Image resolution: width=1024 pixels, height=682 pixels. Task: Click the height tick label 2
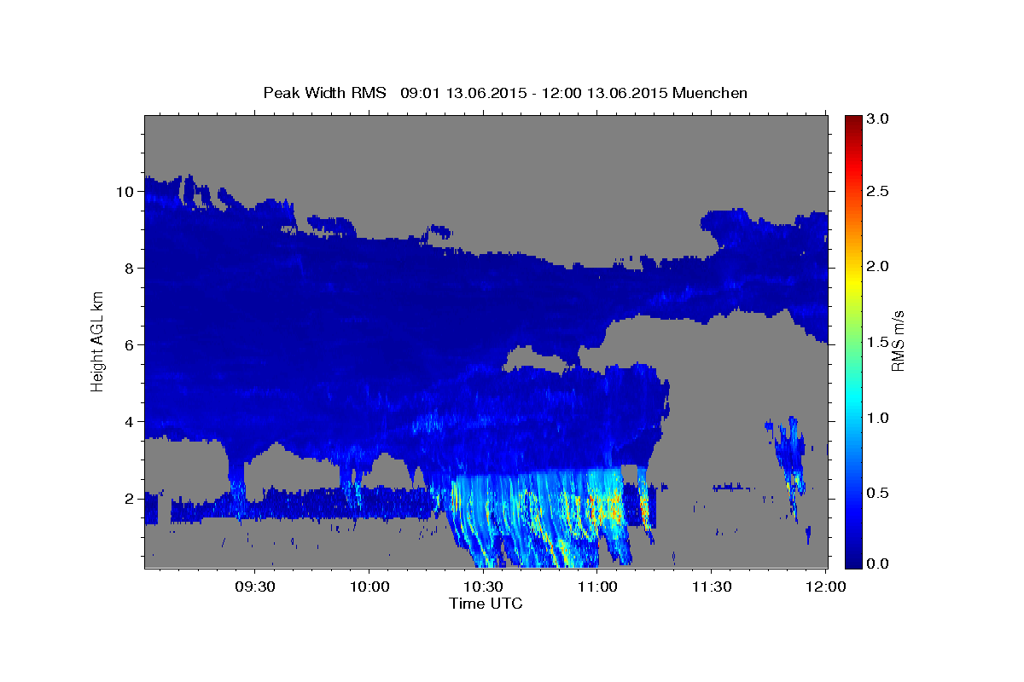tap(131, 499)
